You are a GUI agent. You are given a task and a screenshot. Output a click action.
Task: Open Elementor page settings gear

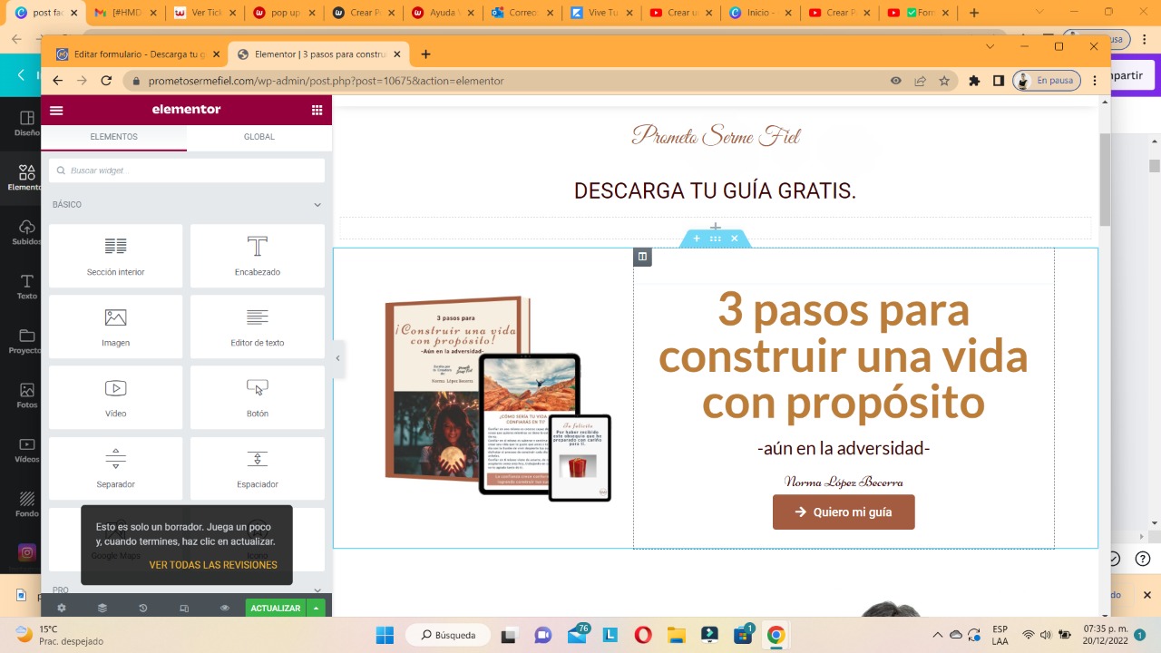[x=62, y=608]
